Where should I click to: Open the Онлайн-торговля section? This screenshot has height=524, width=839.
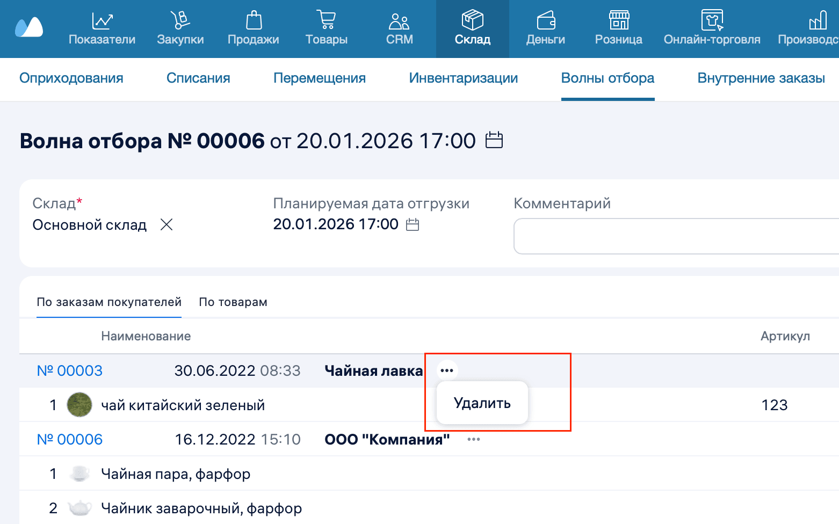click(x=712, y=29)
